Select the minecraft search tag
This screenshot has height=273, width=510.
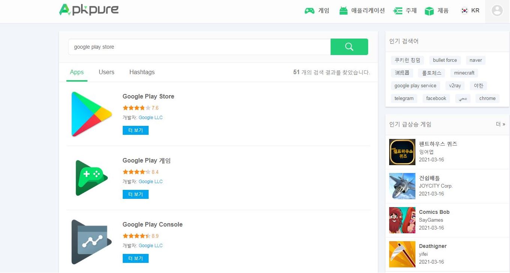coord(464,73)
